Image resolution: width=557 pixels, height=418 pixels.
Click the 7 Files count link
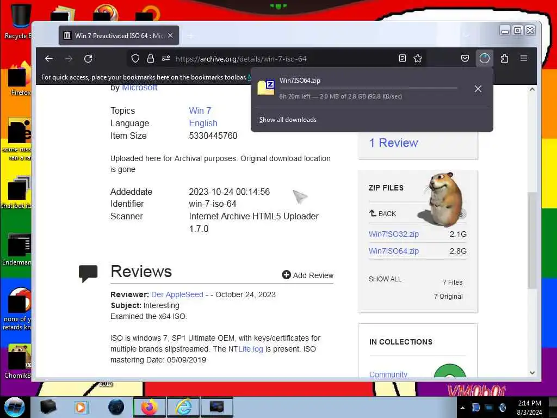click(x=452, y=282)
